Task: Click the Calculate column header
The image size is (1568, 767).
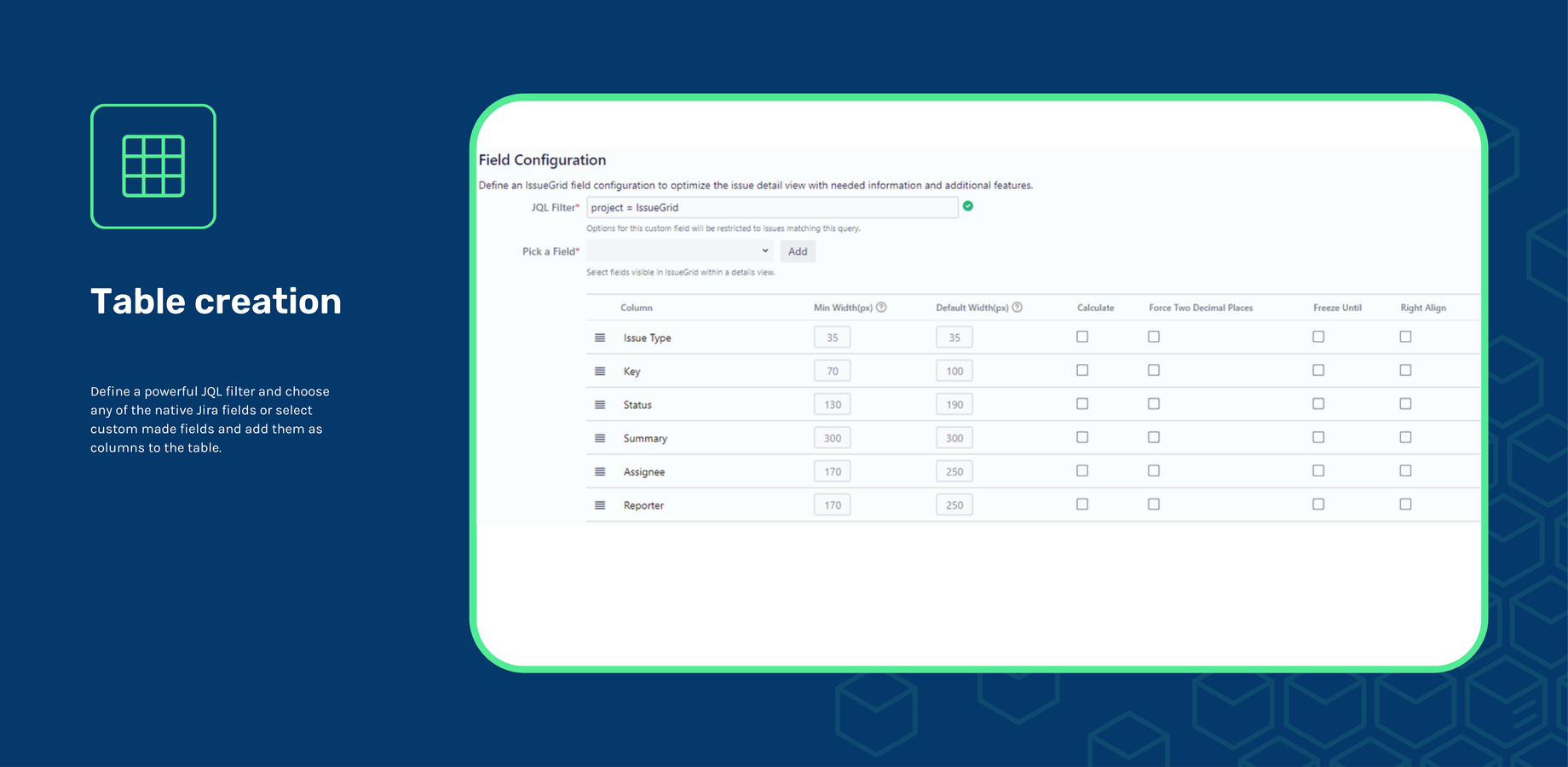Action: coord(1096,308)
